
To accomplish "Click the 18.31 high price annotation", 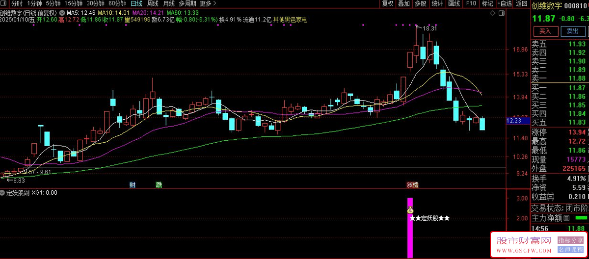I will point(429,28).
